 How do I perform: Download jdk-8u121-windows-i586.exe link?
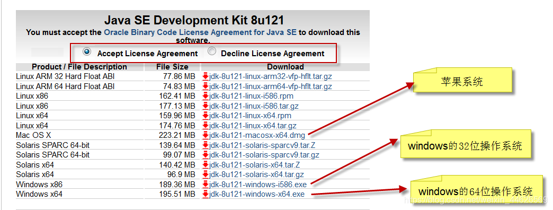(x=258, y=184)
